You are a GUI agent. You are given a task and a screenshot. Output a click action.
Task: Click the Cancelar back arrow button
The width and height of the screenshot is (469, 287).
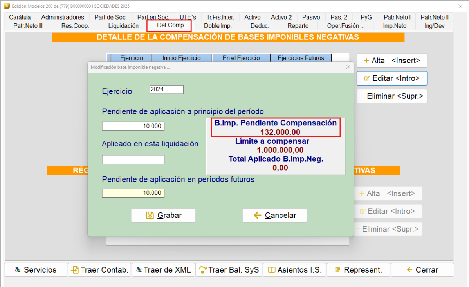coord(274,215)
